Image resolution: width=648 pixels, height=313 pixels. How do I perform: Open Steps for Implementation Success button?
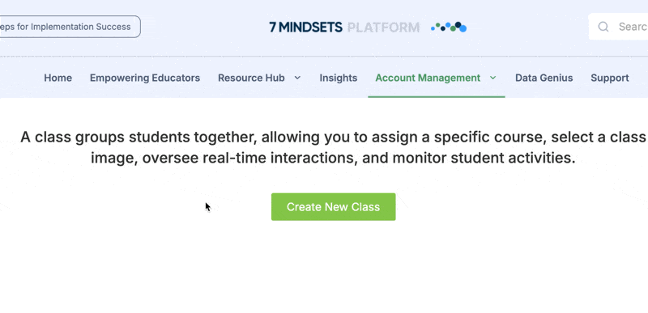70,27
